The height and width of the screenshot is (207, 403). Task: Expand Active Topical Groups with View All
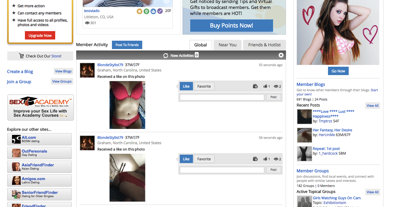(x=372, y=192)
